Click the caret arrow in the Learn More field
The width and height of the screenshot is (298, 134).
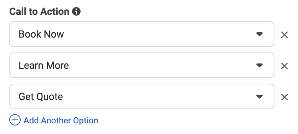pos(260,65)
